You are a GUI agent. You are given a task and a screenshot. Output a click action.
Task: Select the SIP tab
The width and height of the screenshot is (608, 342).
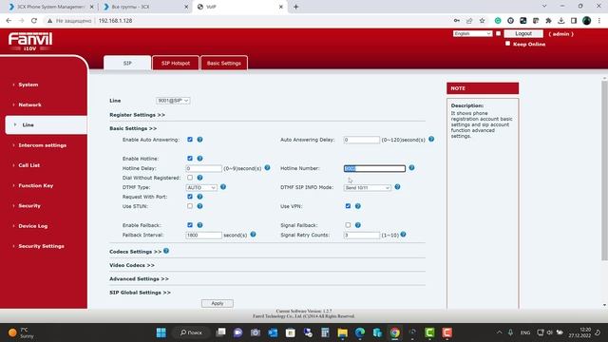click(x=127, y=63)
